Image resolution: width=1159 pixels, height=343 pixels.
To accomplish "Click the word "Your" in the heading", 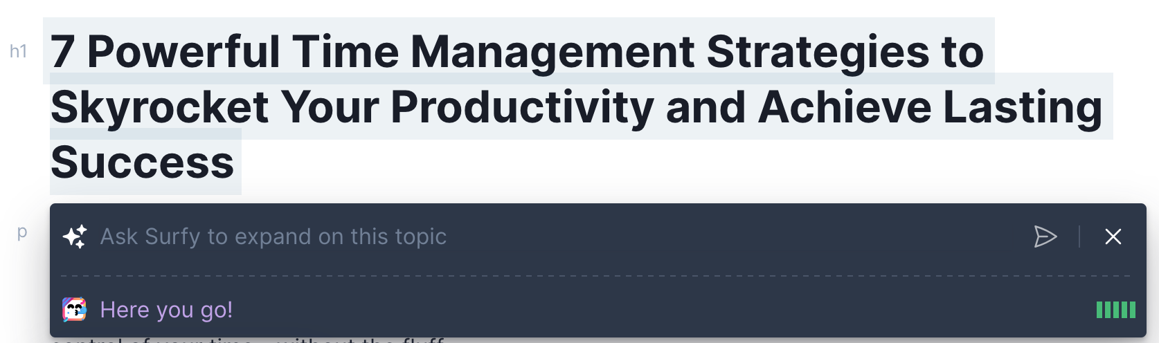I will point(330,107).
